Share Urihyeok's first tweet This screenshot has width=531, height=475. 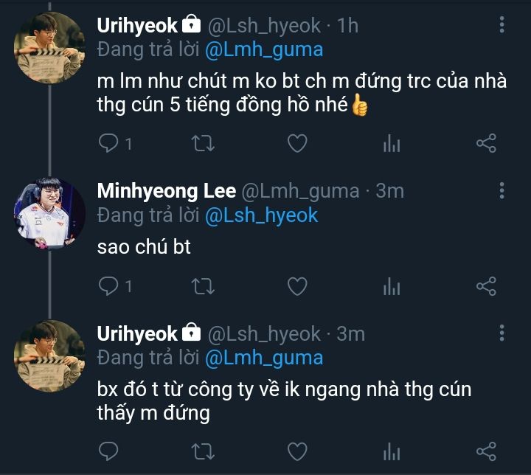(x=486, y=143)
